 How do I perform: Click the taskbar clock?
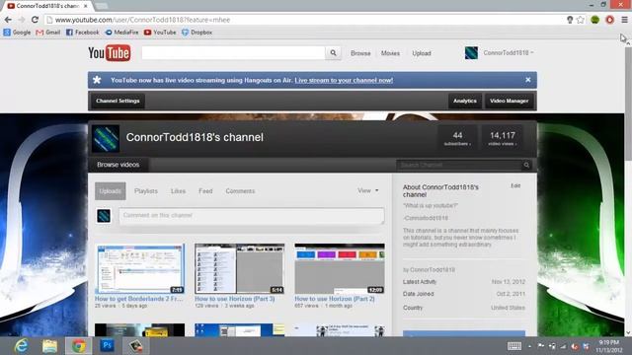click(x=608, y=346)
